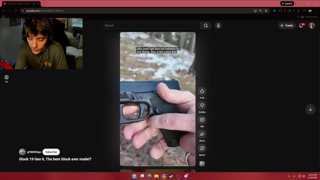This screenshot has height=180, width=320.
Task: Open File Explorer from taskbar
Action: click(x=156, y=176)
